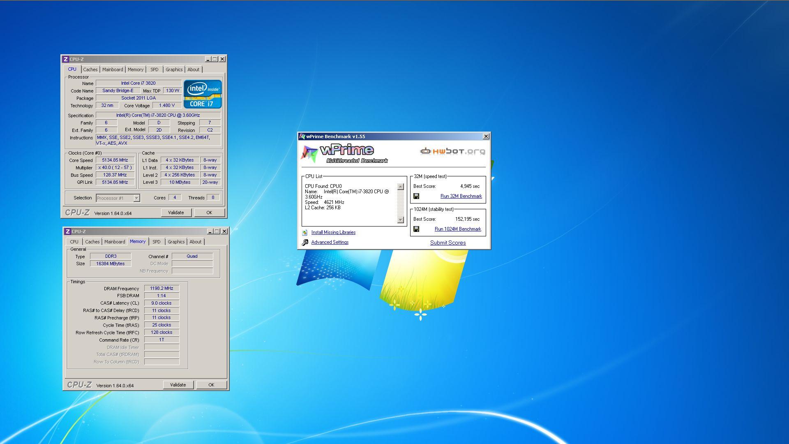Open the Submit Scores link
Screen dimensions: 789x444
point(448,243)
